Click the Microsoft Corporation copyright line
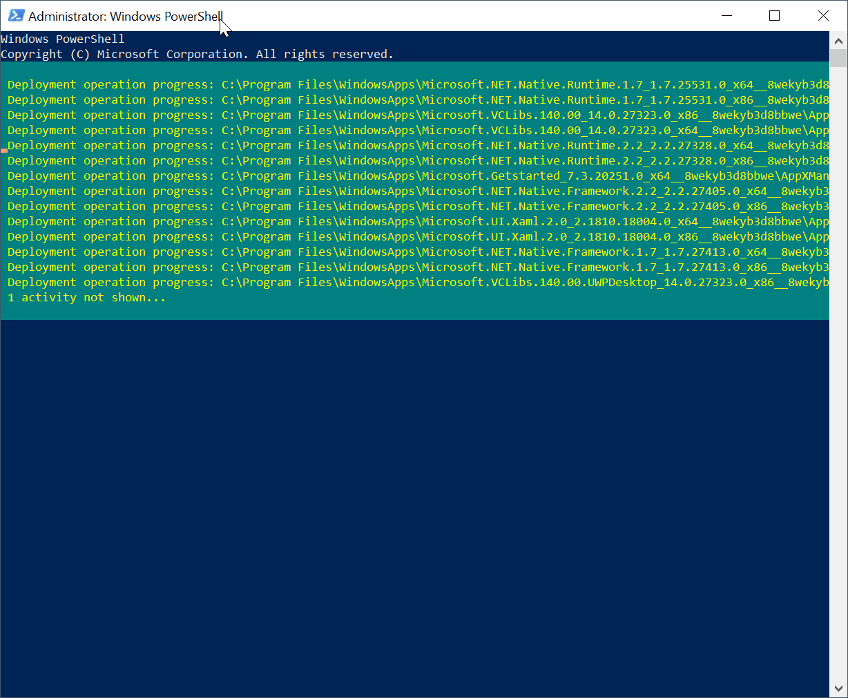848x698 pixels. 197,55
